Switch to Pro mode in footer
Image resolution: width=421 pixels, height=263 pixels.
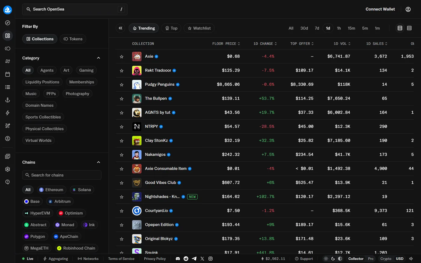point(370,258)
